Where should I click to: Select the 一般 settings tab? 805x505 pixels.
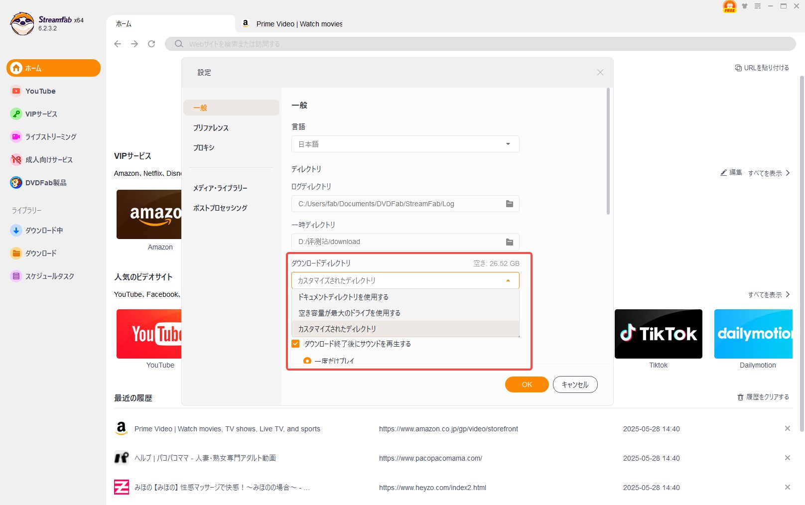click(x=231, y=108)
